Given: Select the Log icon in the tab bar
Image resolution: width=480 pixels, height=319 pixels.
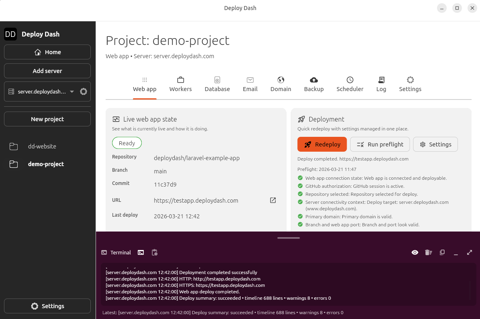Looking at the screenshot, I should pyautogui.click(x=381, y=79).
